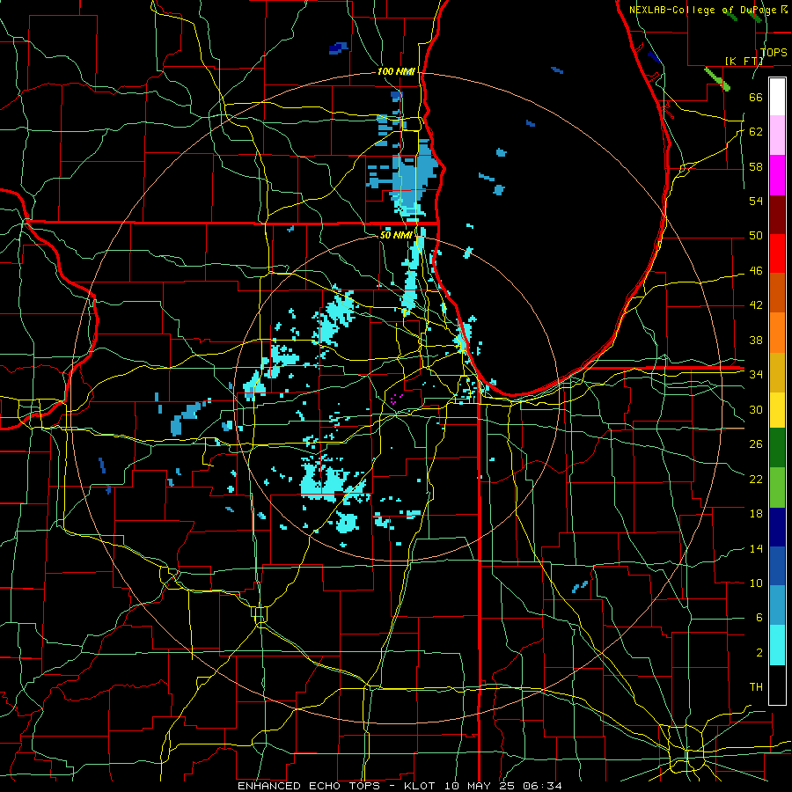This screenshot has width=792, height=792.
Task: Click the '42' legend value label
Action: pos(756,305)
